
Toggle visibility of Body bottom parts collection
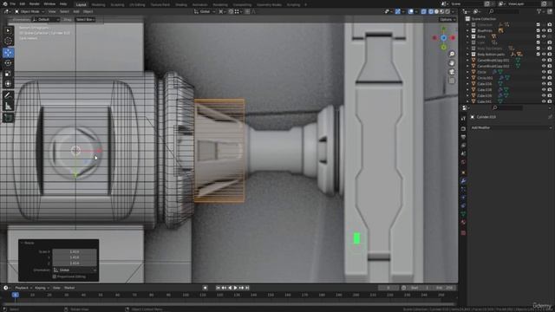point(544,54)
